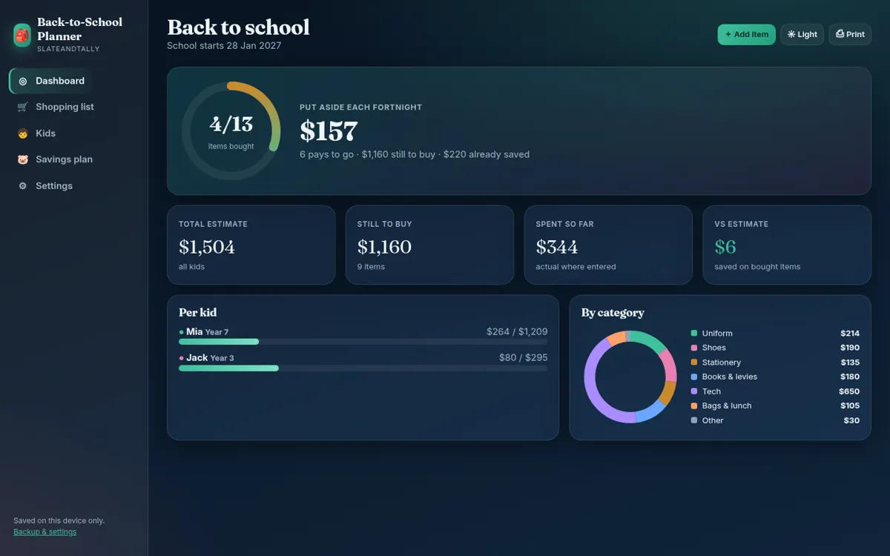890x556 pixels.
Task: Open the Backup & settings link
Action: [44, 532]
